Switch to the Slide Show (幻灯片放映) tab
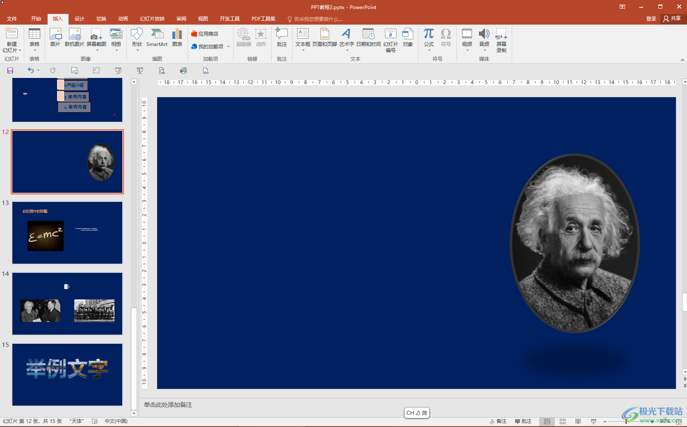687x427 pixels. click(x=152, y=19)
